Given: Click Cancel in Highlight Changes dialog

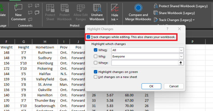Looking at the screenshot, I should [174, 86].
